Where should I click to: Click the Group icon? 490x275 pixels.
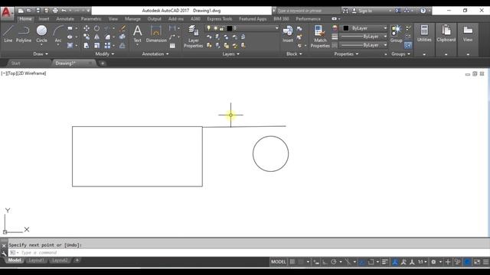tap(396, 34)
